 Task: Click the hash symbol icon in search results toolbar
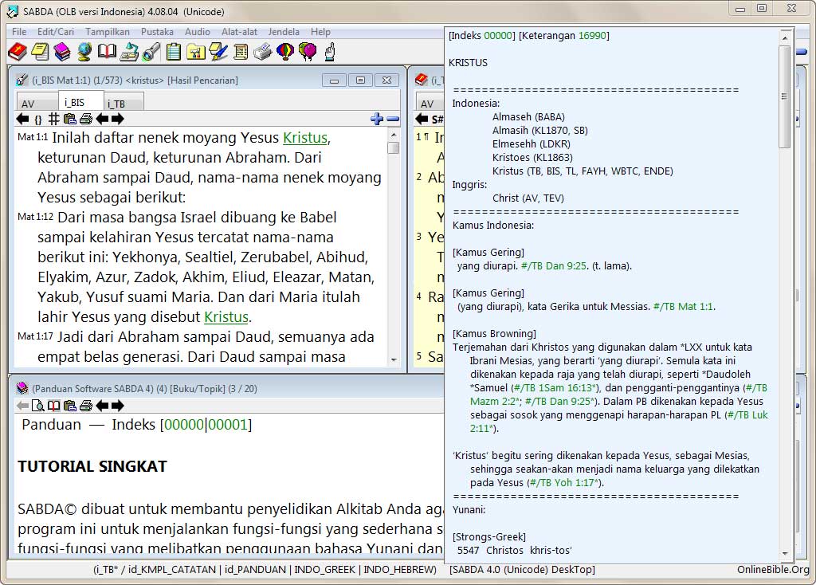(x=53, y=120)
